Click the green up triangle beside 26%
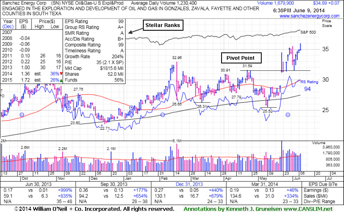This screenshot has height=212, width=344. coord(61,80)
